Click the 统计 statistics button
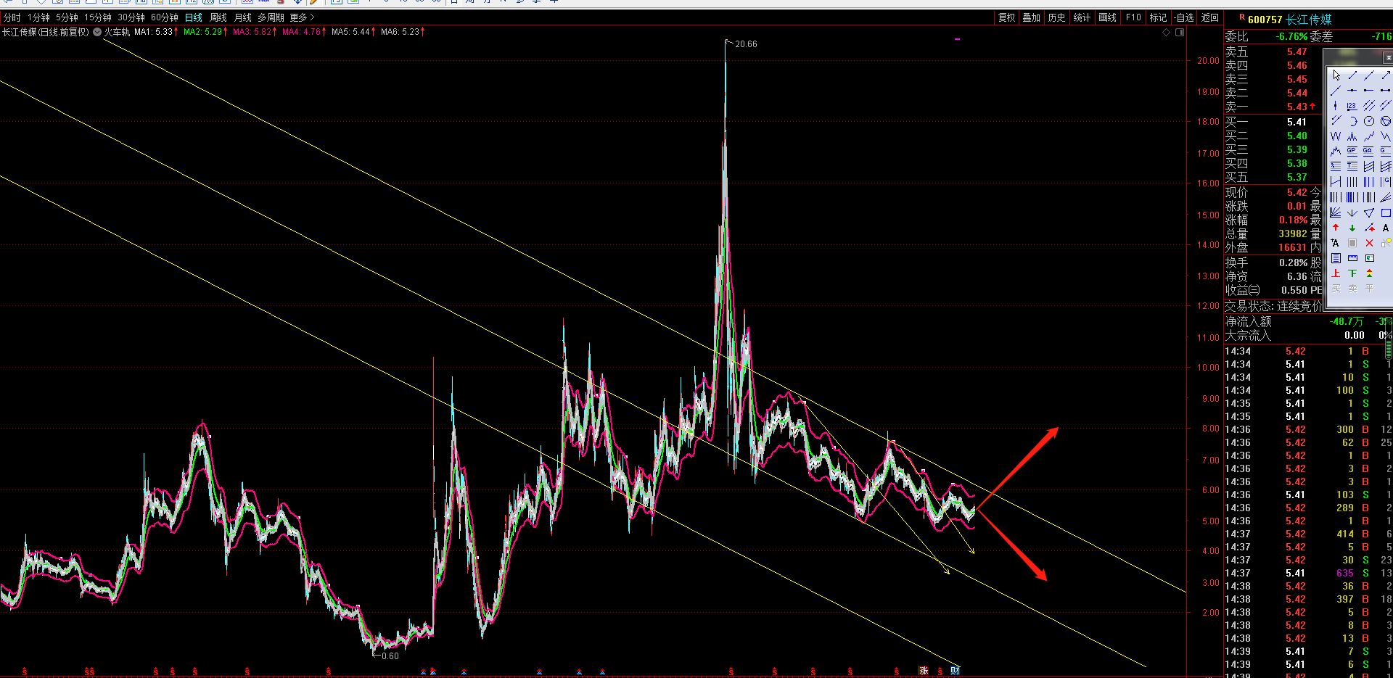The image size is (1393, 678). tap(1082, 17)
